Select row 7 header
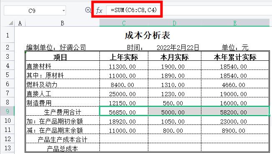 (7, 93)
